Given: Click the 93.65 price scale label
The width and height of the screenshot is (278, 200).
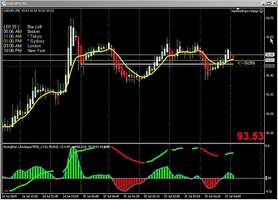Looking at the screenshot, I should tap(270, 37).
